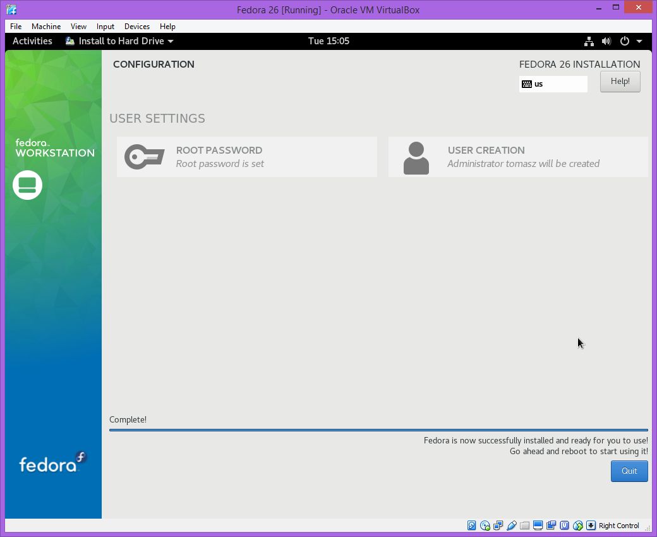Click the Quit button to finish installation
Screen dimensions: 657x537
629,471
